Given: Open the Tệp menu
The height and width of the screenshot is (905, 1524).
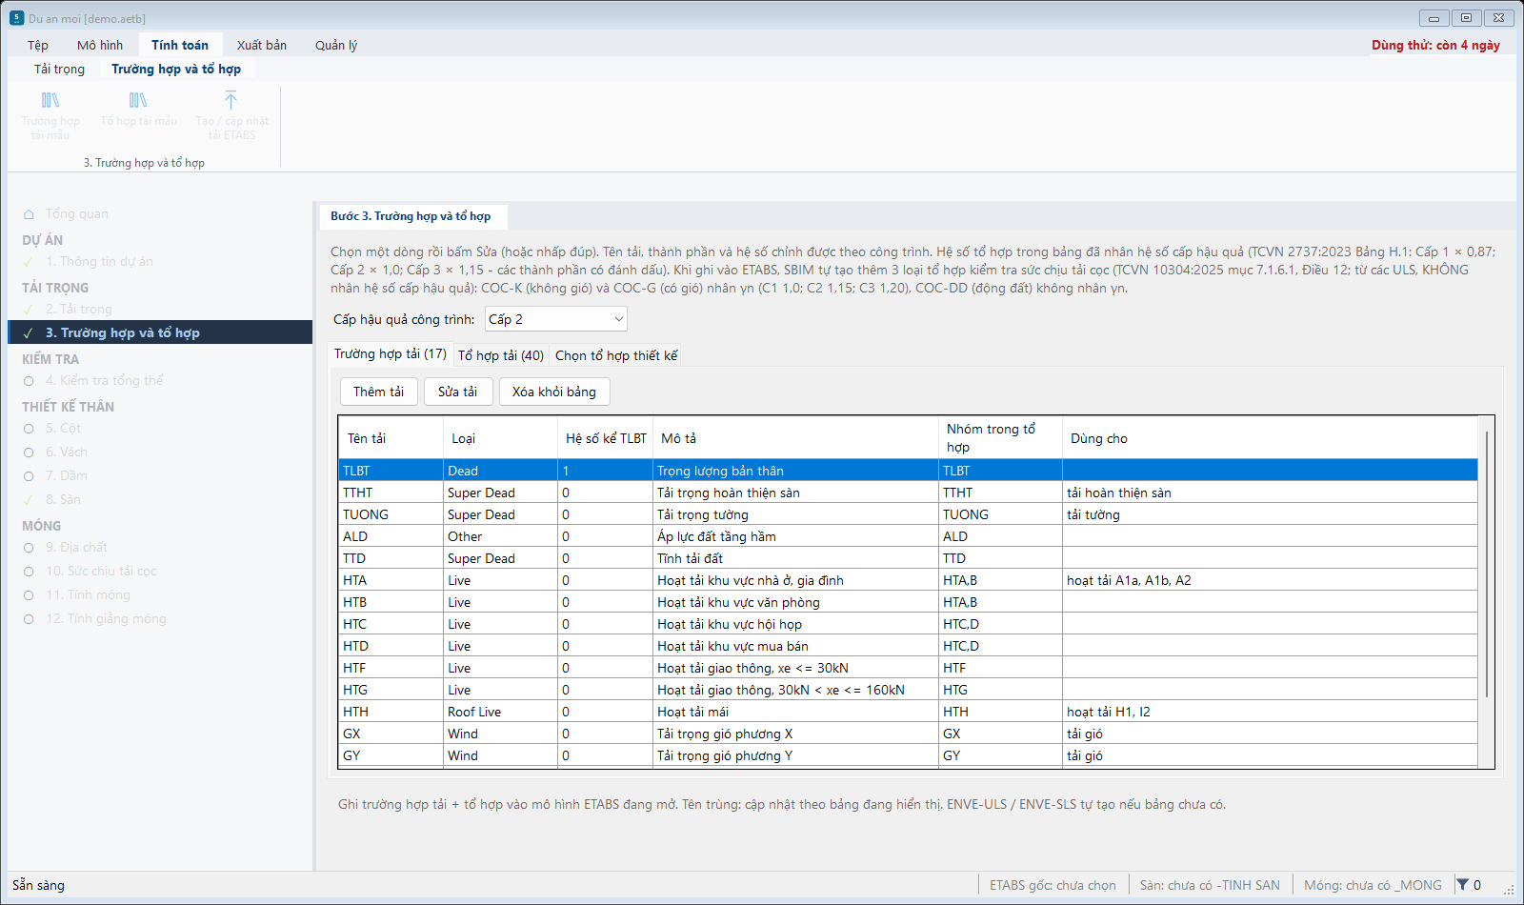Looking at the screenshot, I should point(38,45).
